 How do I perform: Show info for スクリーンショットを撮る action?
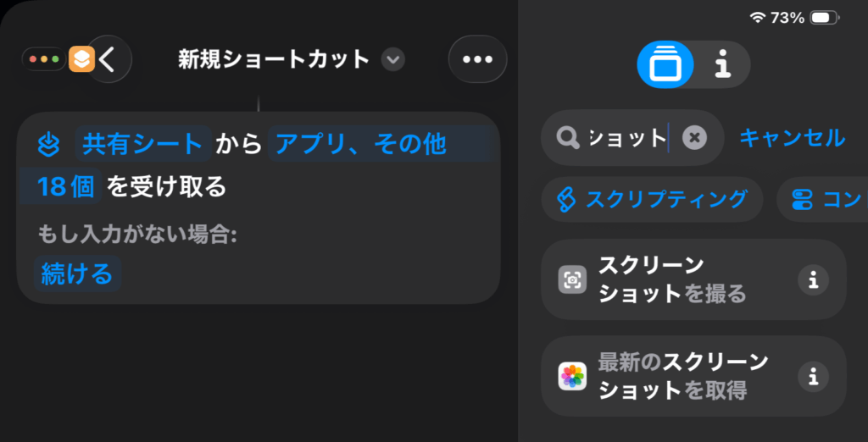[813, 279]
